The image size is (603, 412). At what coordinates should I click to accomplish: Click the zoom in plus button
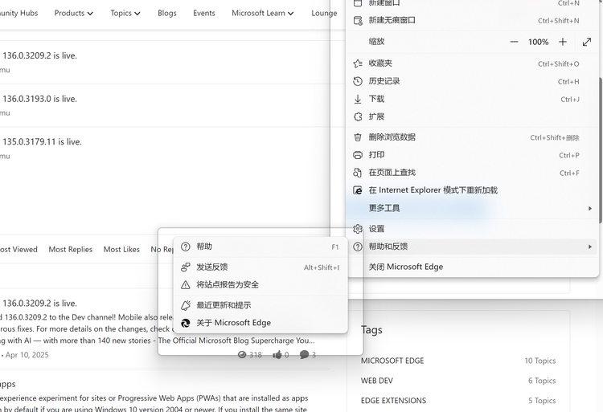click(x=563, y=42)
